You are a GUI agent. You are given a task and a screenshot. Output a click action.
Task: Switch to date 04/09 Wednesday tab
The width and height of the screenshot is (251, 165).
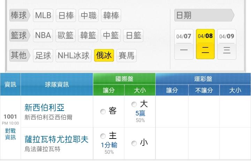(227, 44)
